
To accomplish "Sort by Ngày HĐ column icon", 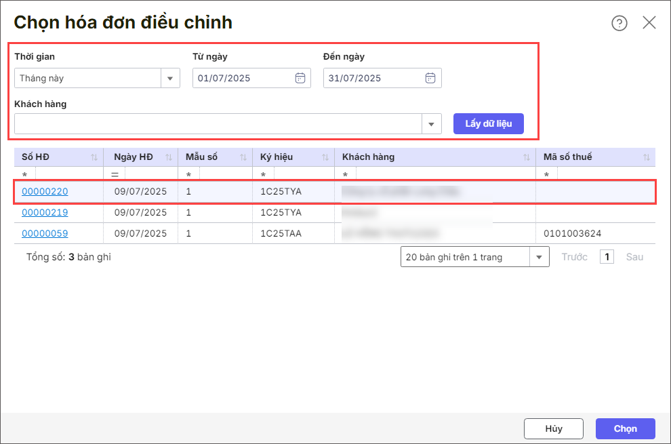I will point(169,157).
